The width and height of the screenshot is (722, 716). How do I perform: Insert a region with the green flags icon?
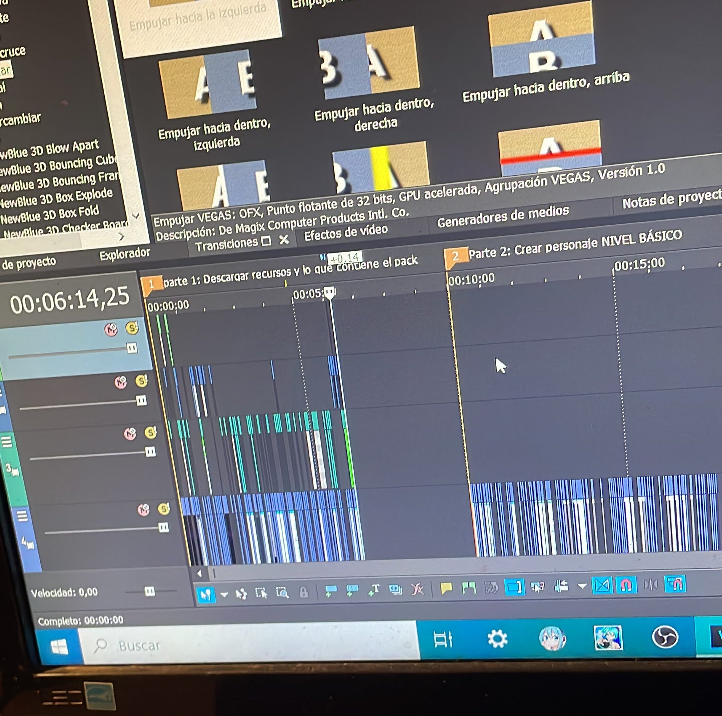[x=469, y=588]
